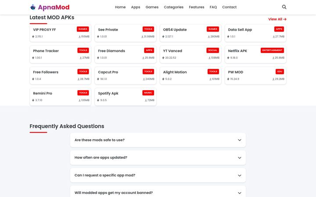Viewport: 316px width, 197px height.
Task: Expand 'Will modded apps get my account banned?'
Action: tap(158, 191)
